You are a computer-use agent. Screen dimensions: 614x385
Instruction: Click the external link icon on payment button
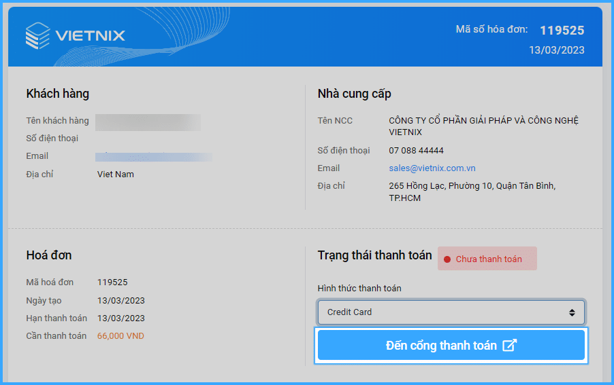pos(509,345)
